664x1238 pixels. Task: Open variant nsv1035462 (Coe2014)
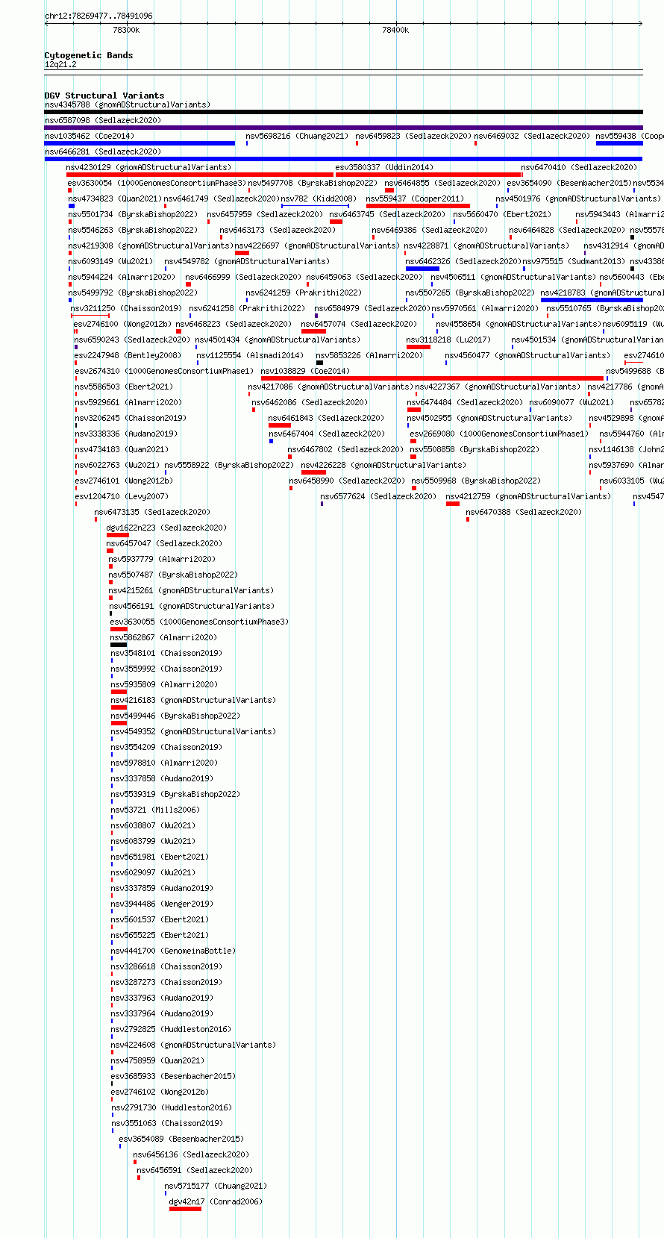90,136
